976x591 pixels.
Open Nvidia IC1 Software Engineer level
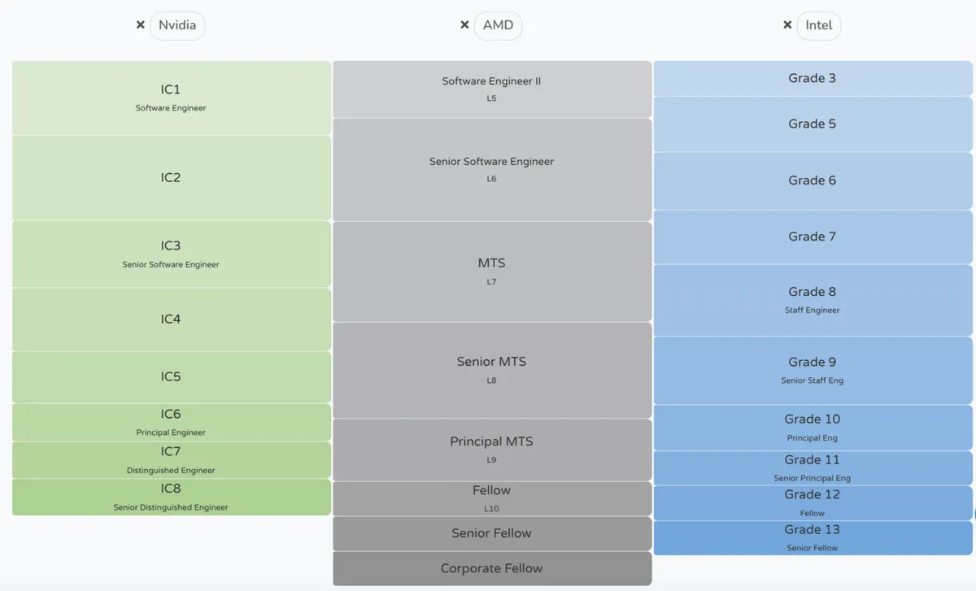pos(171,98)
